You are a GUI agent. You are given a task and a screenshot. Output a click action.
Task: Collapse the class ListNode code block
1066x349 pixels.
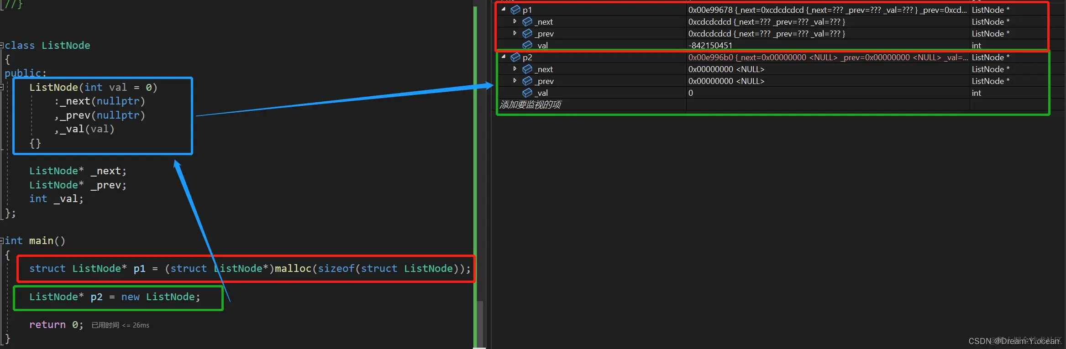pyautogui.click(x=2, y=45)
